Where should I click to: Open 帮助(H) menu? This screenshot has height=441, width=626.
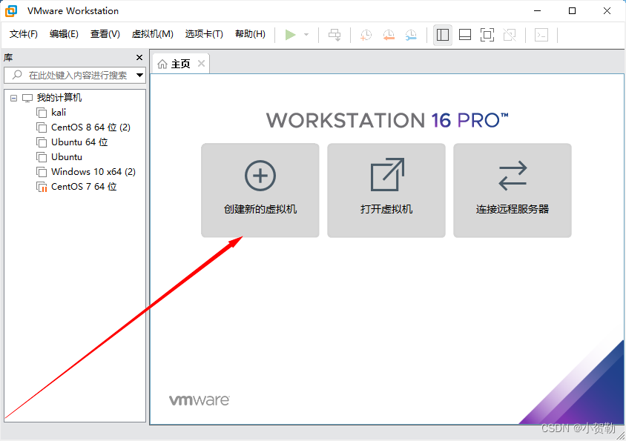pos(250,34)
